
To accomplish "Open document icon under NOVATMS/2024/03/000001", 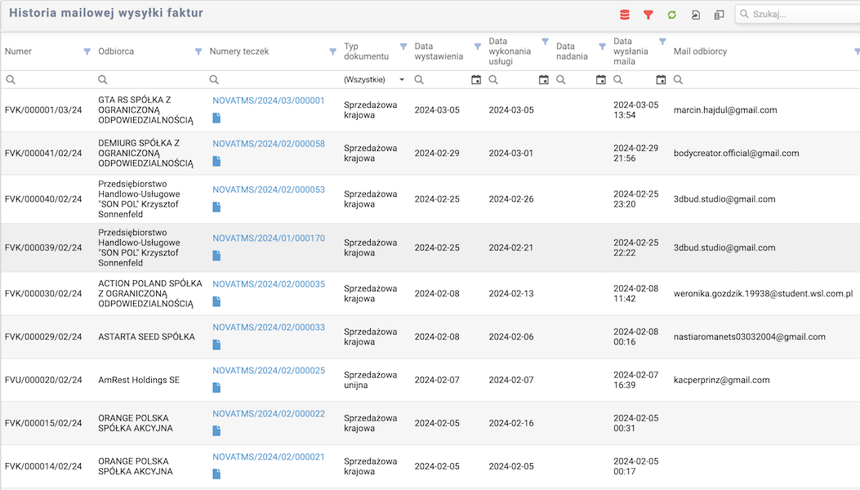I will click(x=216, y=118).
